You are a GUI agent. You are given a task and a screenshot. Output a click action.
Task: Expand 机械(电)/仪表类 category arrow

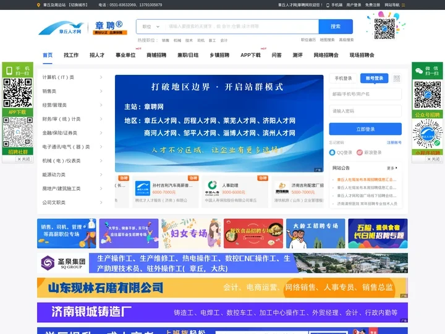(101, 161)
